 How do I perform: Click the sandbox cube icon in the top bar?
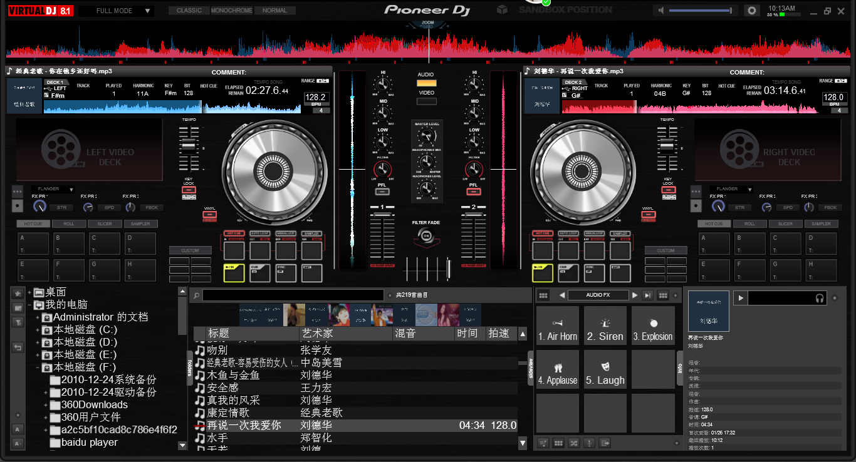502,9
